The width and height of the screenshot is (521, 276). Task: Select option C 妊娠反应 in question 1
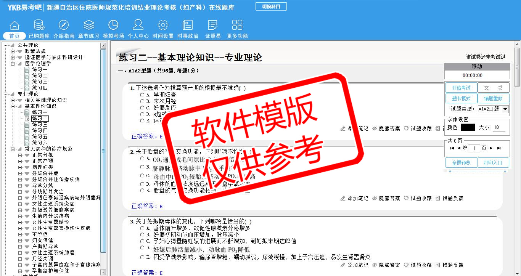pos(142,108)
